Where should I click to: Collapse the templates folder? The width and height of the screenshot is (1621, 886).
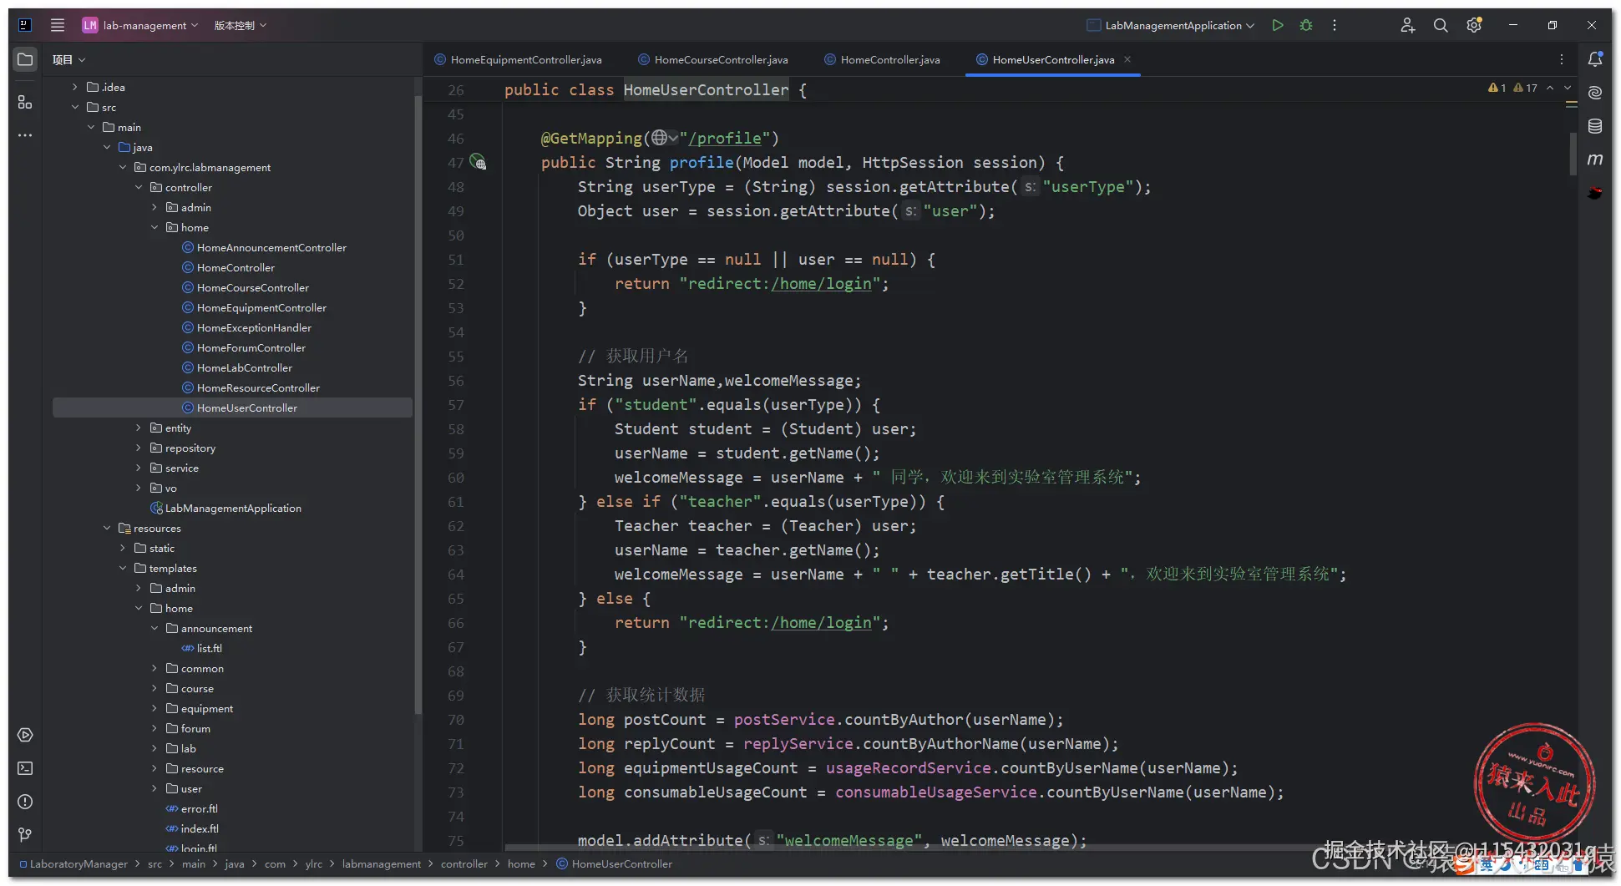pos(123,568)
